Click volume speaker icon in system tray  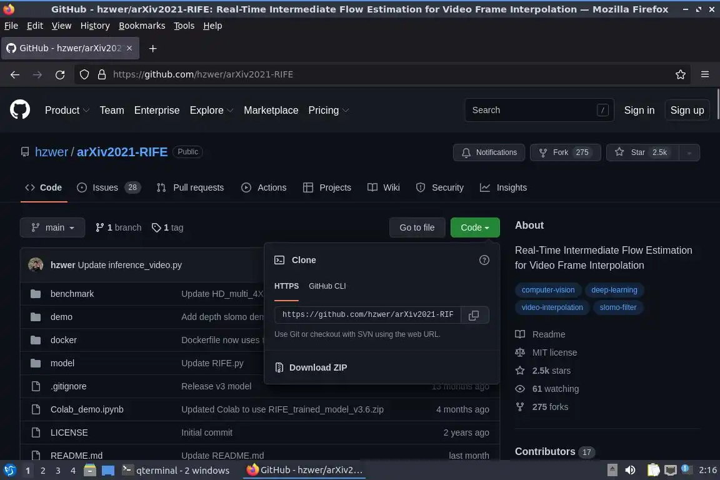pyautogui.click(x=630, y=470)
